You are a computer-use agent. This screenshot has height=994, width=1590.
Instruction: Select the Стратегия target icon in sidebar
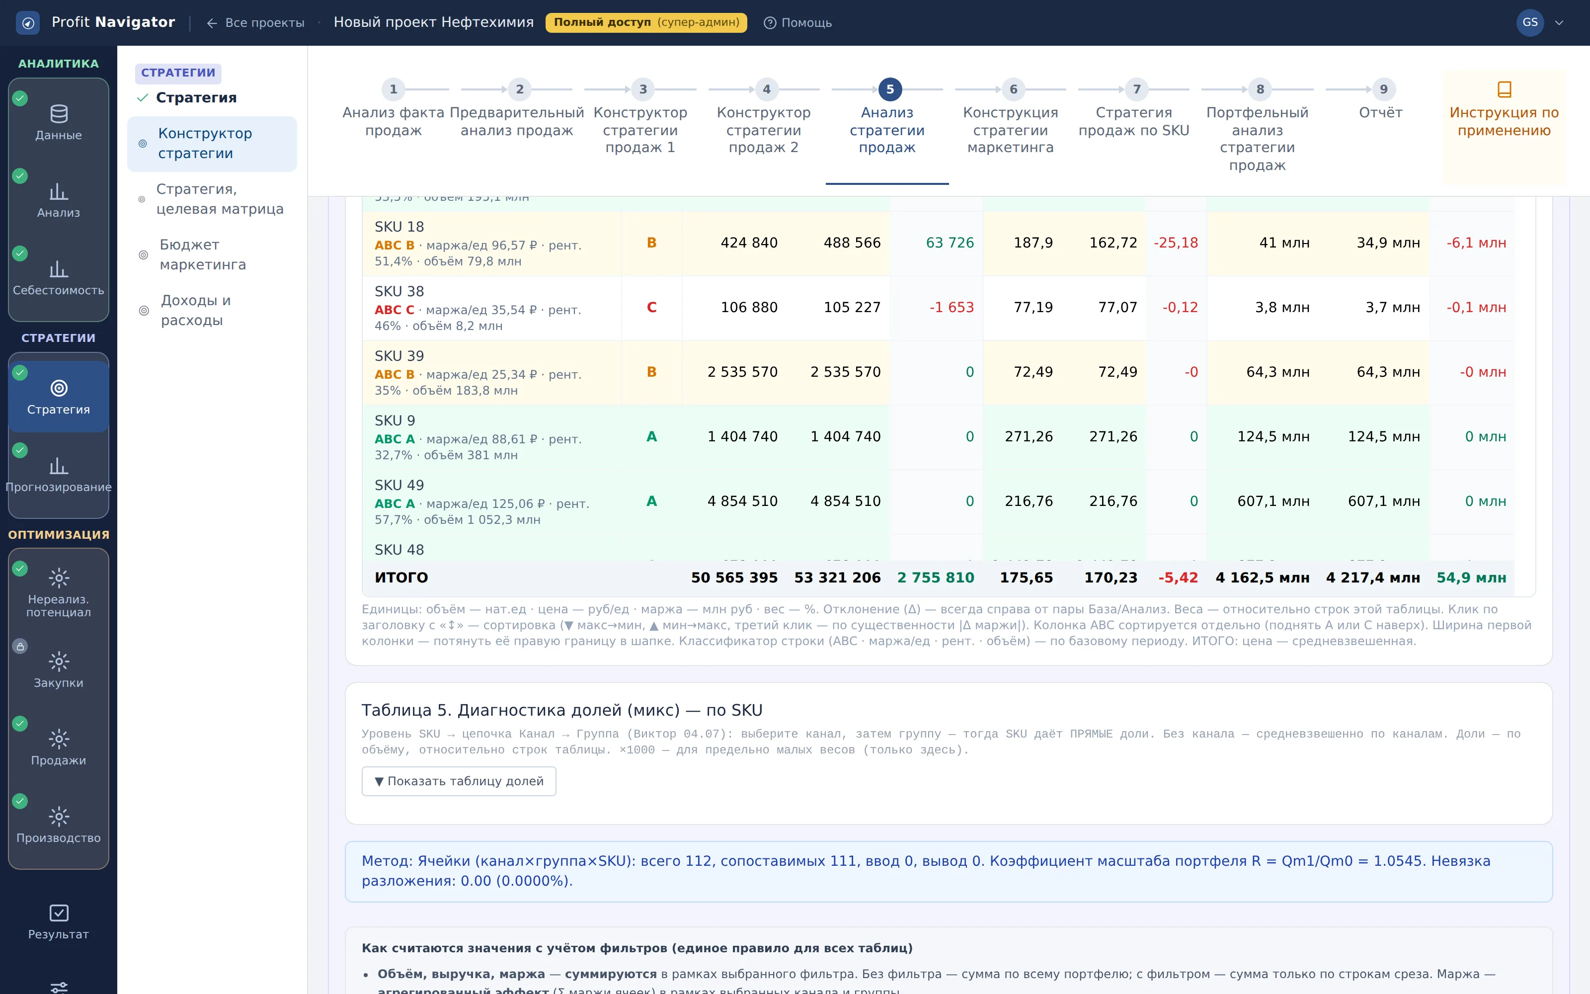click(59, 388)
